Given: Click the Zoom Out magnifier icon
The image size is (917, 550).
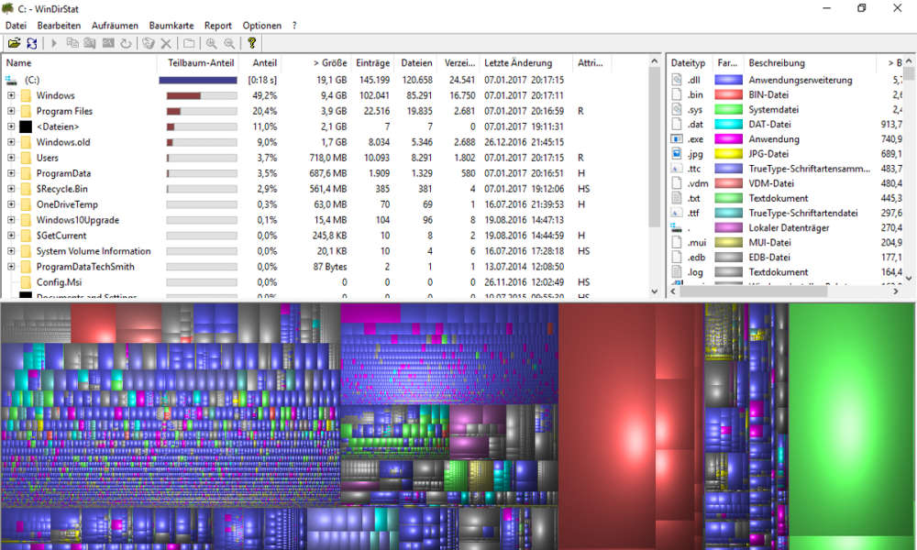Looking at the screenshot, I should (229, 43).
